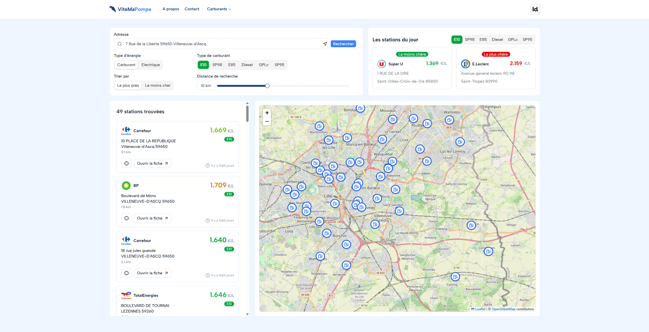Image resolution: width=649 pixels, height=332 pixels.
Task: Expand the Carburants dropdown menu
Action: coord(219,9)
